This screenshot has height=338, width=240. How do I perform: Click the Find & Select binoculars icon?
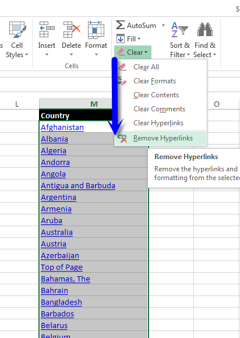click(205, 30)
